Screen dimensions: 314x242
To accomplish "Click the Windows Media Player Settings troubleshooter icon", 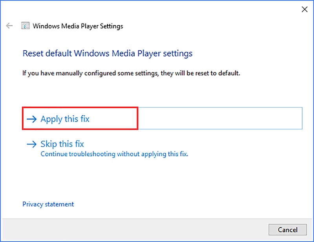I will (25, 25).
